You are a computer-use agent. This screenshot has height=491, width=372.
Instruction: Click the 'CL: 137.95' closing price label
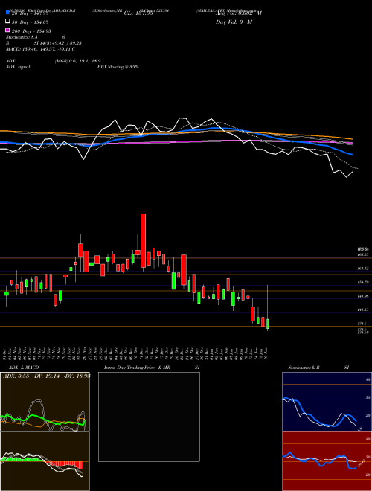click(x=138, y=13)
